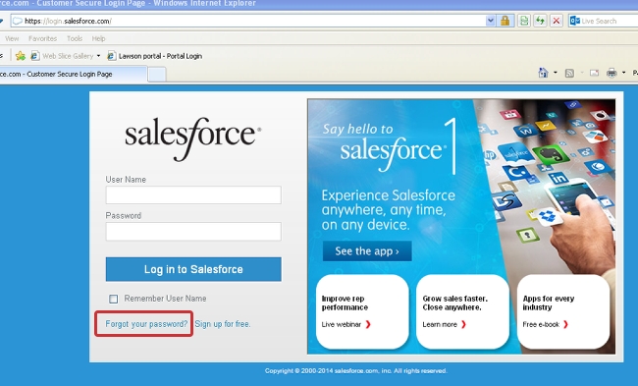638x386 pixels.
Task: Open a new blank tab
Action: pos(157,75)
